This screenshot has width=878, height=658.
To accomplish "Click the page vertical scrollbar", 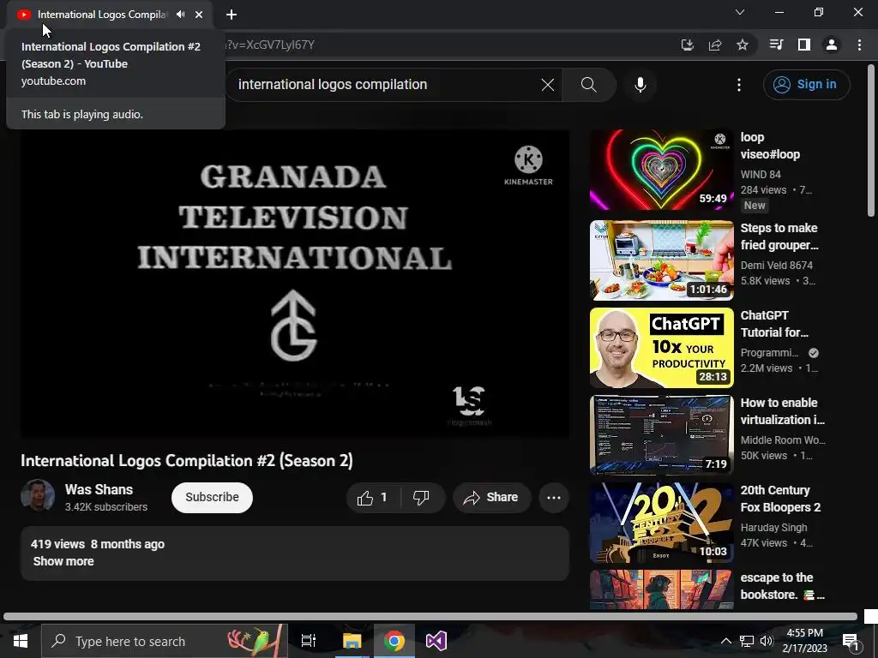I will click(871, 140).
